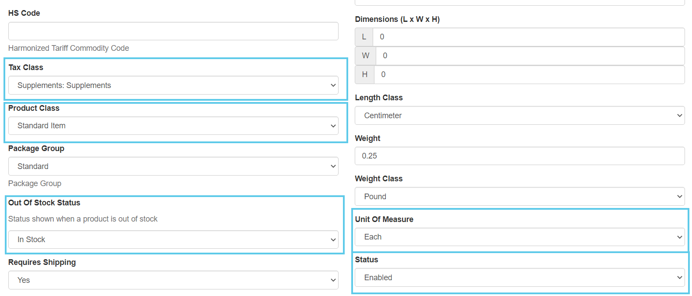Open the Length Class Centimeter dropdown
Screen dimensions: 692x296
520,116
